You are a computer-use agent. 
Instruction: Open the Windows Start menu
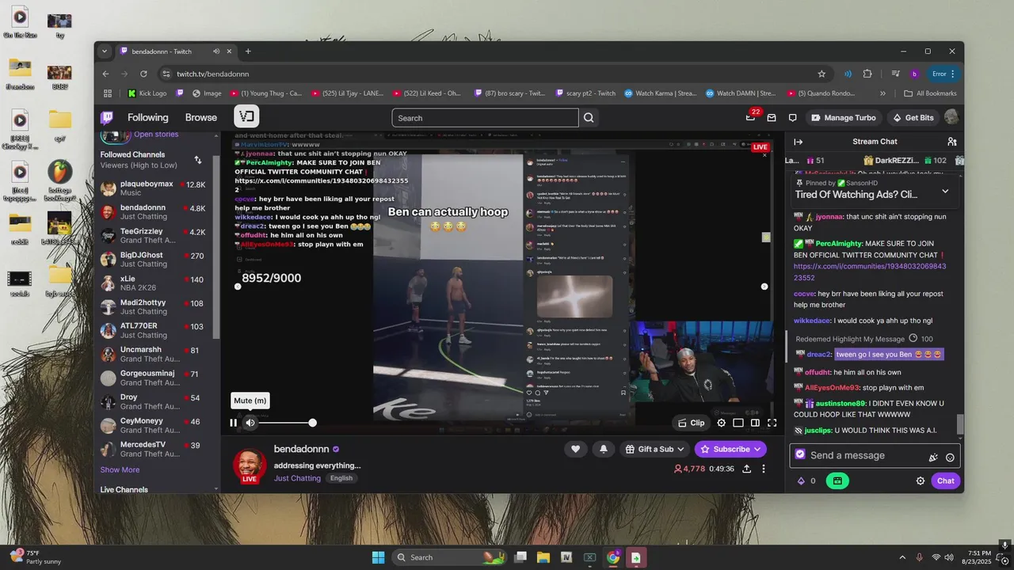click(x=378, y=557)
